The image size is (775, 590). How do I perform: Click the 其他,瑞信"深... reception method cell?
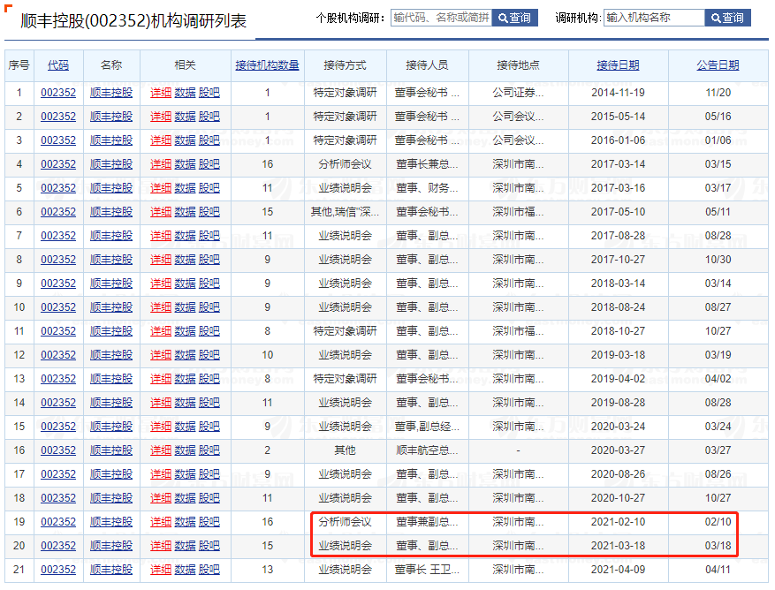click(x=345, y=212)
